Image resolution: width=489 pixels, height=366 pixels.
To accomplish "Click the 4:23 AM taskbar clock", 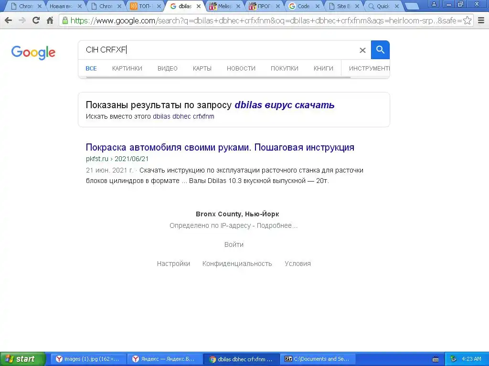I will (471, 359).
